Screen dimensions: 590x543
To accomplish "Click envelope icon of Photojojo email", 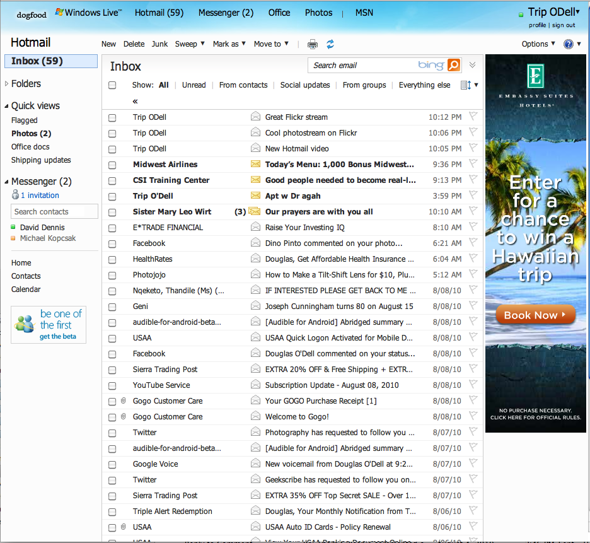I will 255,274.
